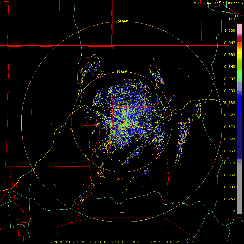
Task: Click the 0.627 color scale value
Action: (x=230, y=115)
